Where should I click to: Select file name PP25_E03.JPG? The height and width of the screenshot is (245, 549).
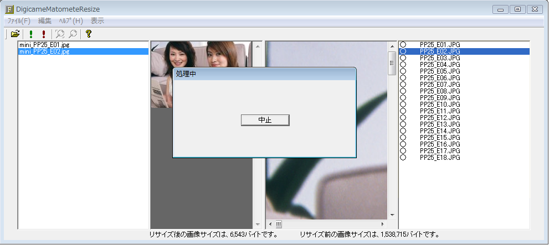click(440, 58)
